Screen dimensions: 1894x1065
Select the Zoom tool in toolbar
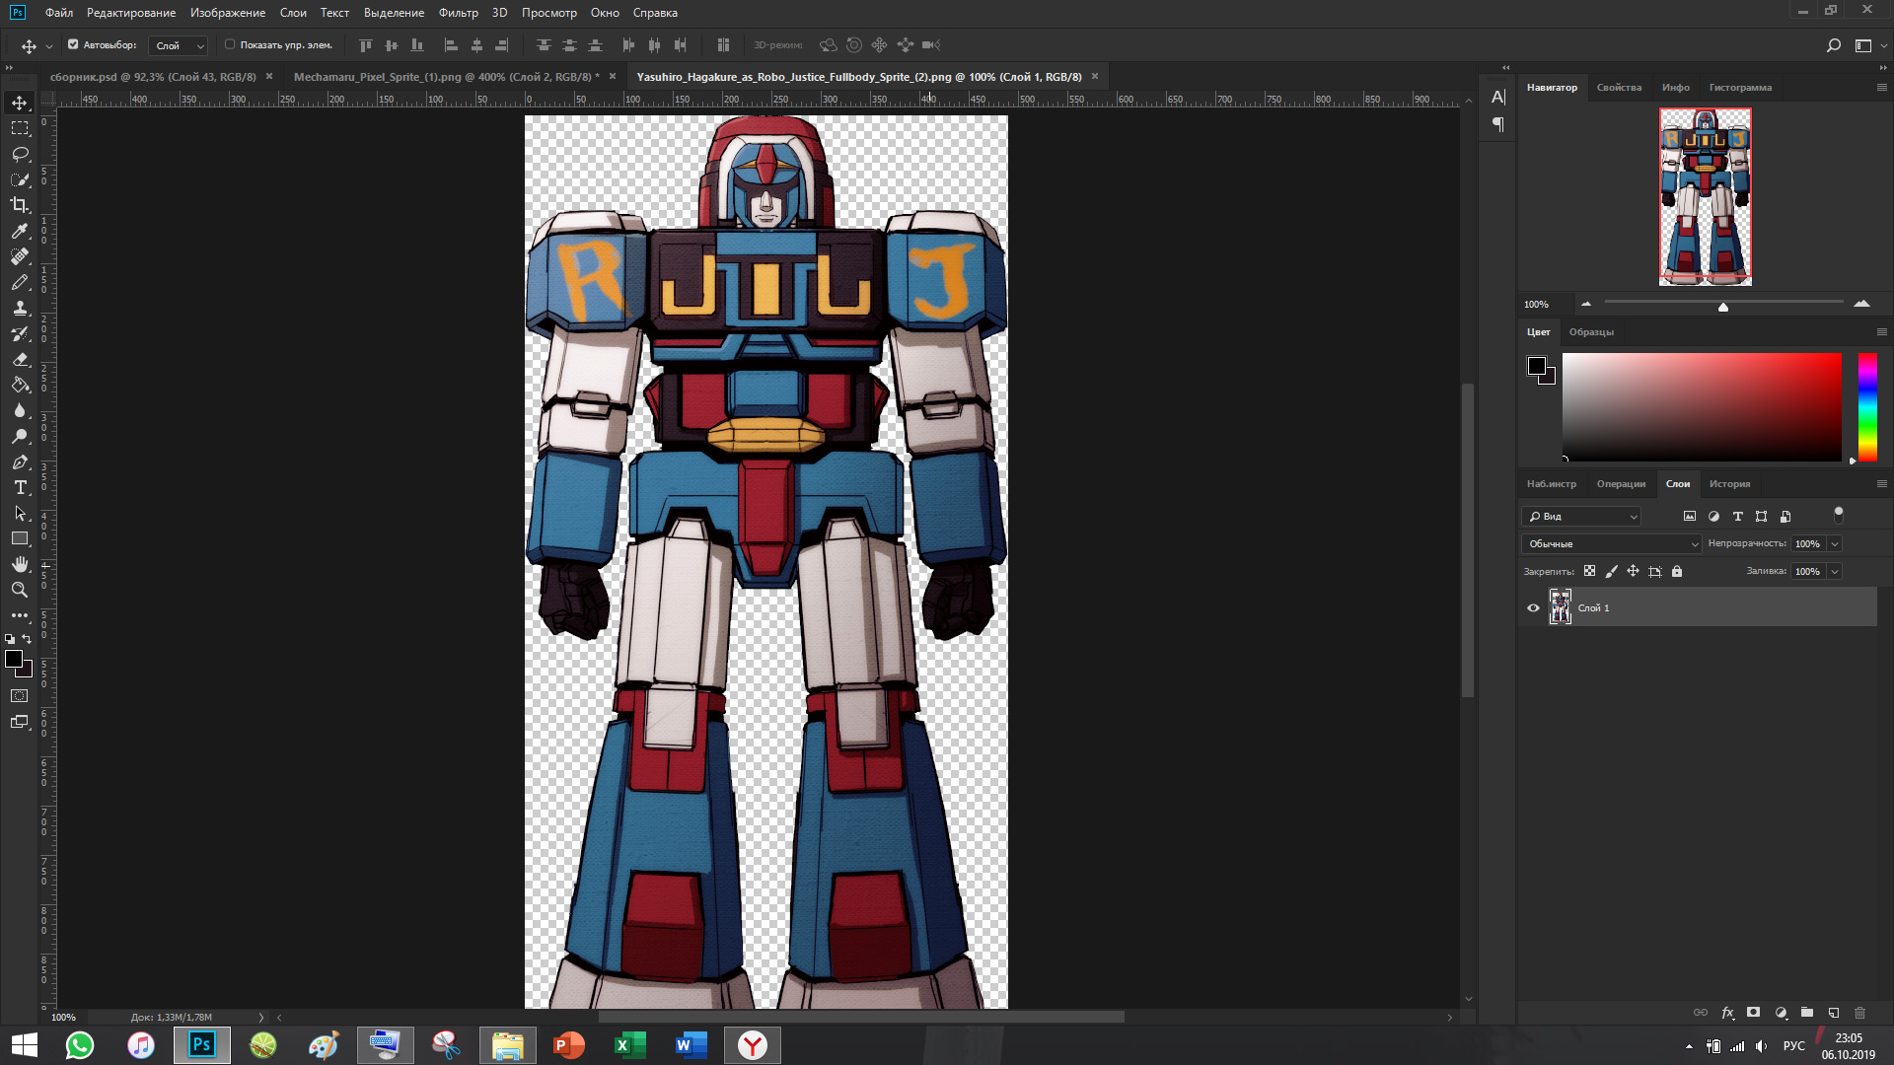(20, 590)
